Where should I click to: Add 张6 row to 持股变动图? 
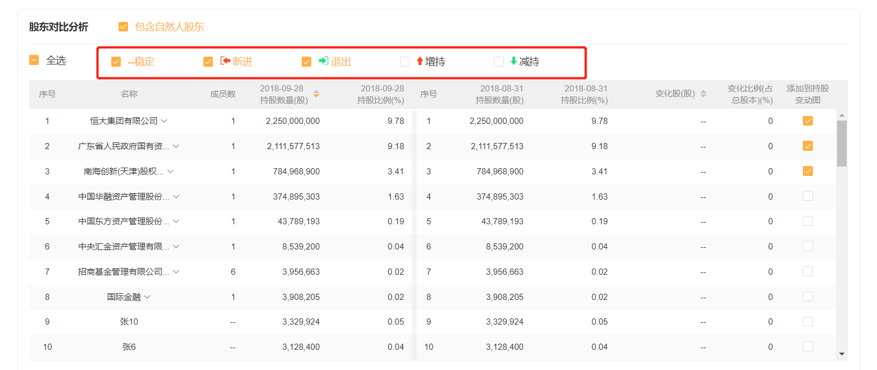coord(808,346)
